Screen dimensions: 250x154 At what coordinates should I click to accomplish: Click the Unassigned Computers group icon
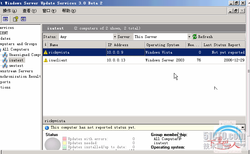5,55
